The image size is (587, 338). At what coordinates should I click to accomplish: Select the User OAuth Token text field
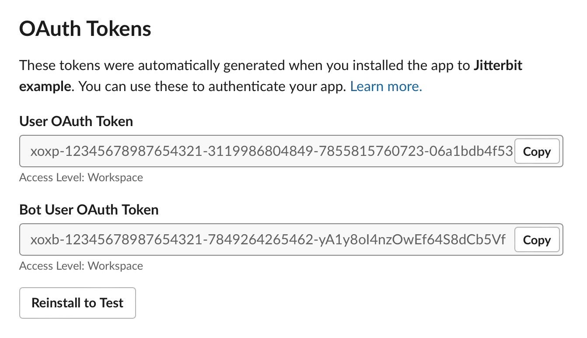pos(262,151)
